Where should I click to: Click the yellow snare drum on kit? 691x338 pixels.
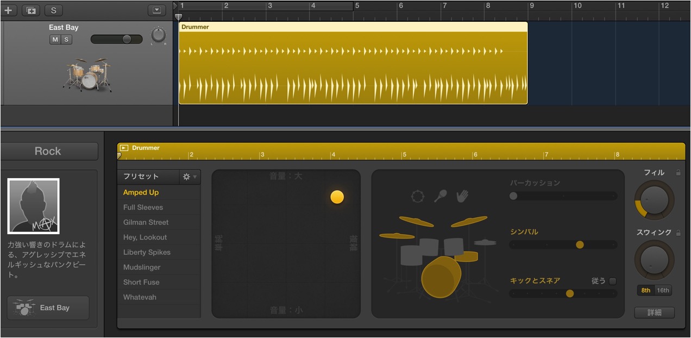pos(467,256)
